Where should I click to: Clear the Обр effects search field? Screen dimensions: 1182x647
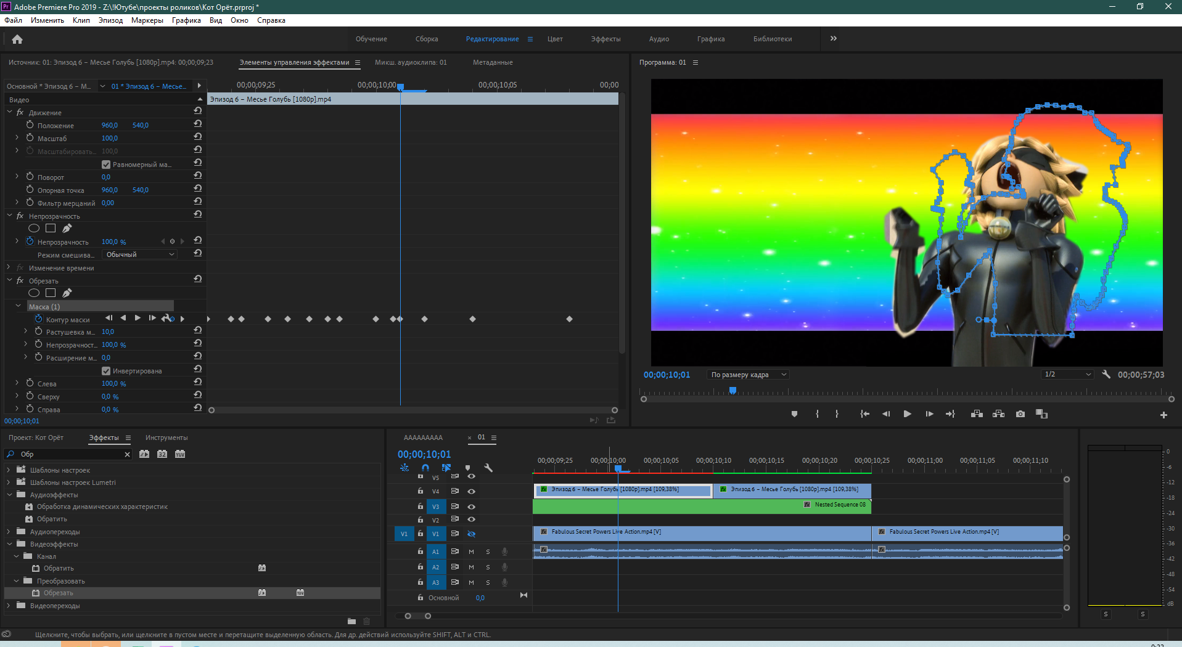(x=127, y=455)
